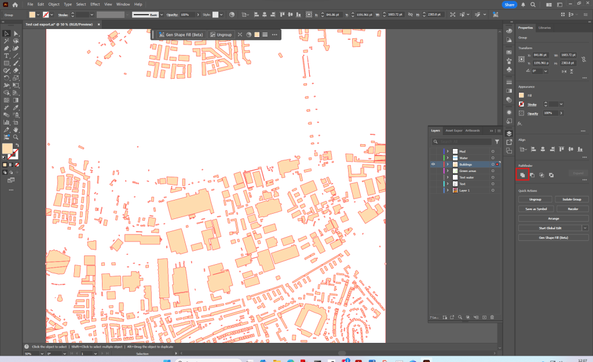This screenshot has height=362, width=593.
Task: Click the constrain width and height proportions icon
Action: [583, 58]
